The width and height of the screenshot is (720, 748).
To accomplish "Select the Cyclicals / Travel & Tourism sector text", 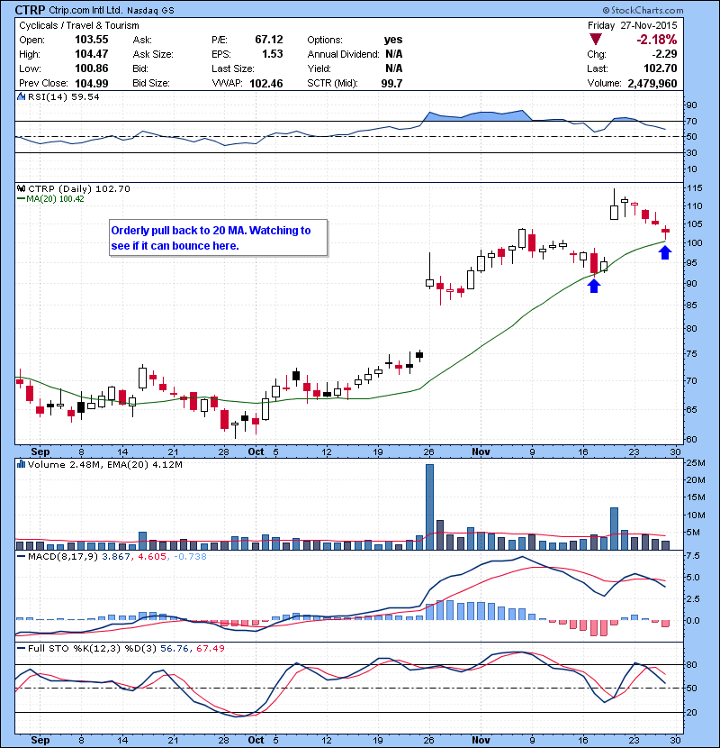I will click(79, 25).
